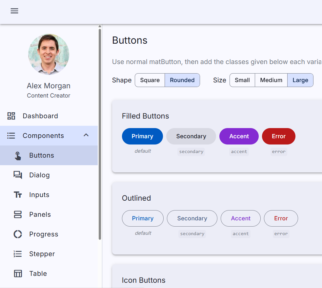Viewport: 322px width, 288px height.
Task: Click the outlined Secondary button
Action: (192, 218)
